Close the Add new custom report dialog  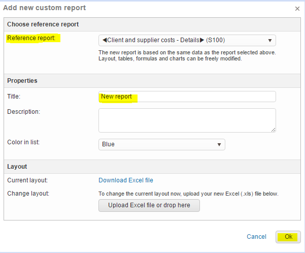point(297,8)
